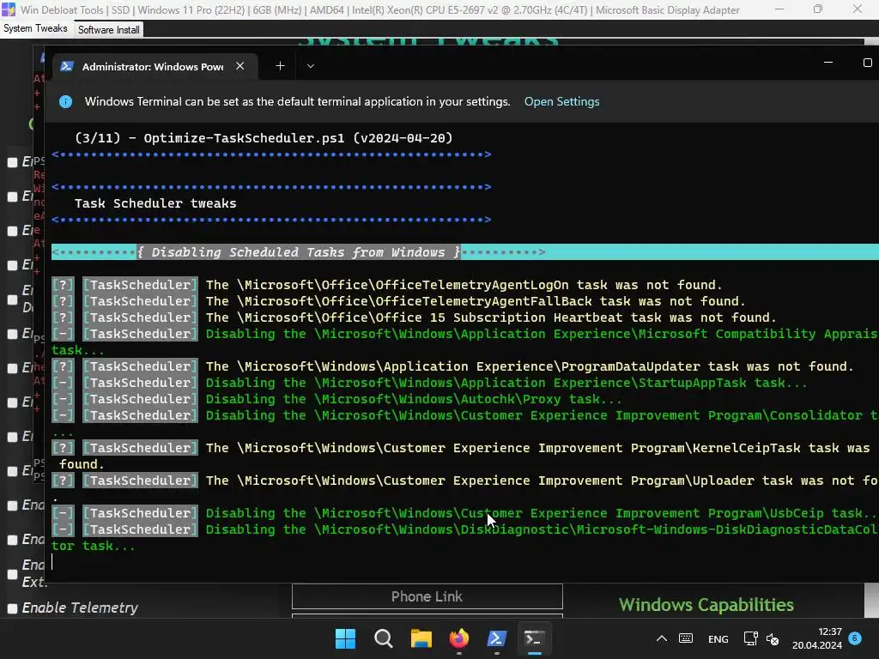Open the clock showing 12:37

click(817, 638)
